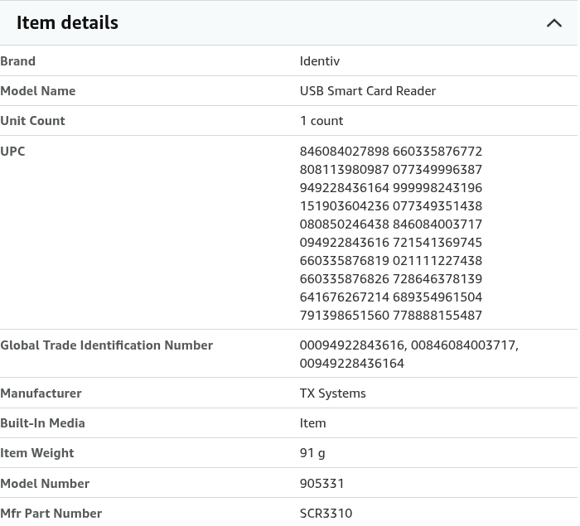Click the Model Name label
Image resolution: width=580 pixels, height=526 pixels.
coord(38,91)
